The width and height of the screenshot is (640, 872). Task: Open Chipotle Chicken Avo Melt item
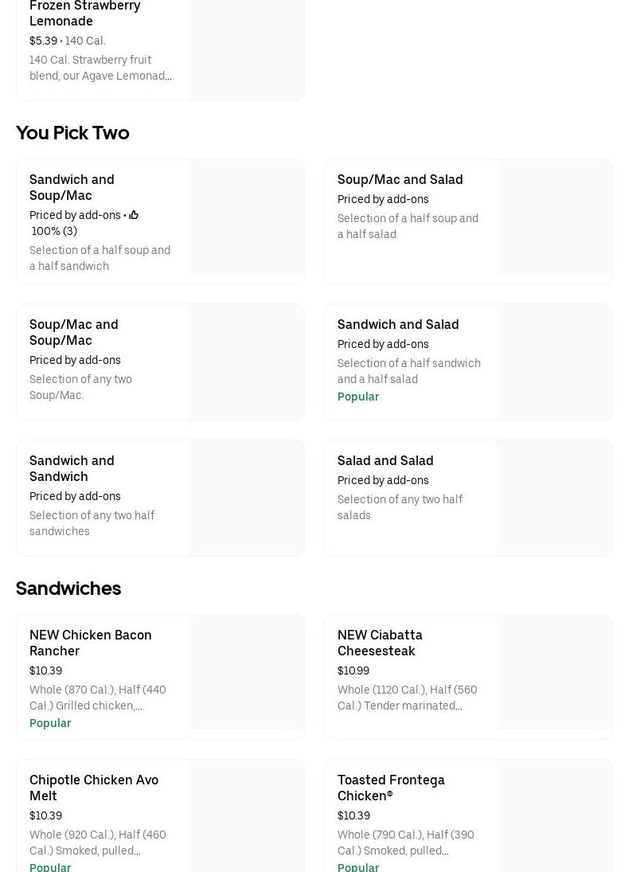click(x=93, y=788)
